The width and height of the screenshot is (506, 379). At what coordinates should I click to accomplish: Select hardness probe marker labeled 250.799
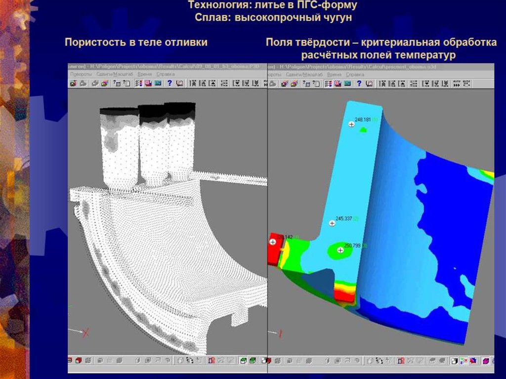click(340, 251)
